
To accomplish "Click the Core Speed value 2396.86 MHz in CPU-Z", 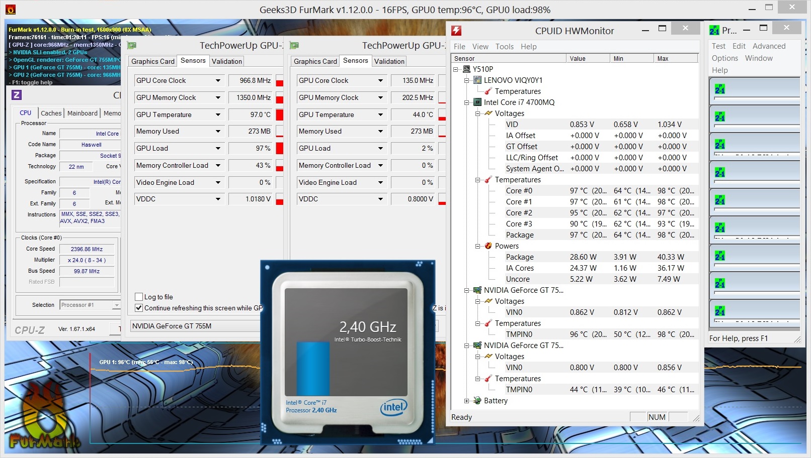I will click(87, 249).
